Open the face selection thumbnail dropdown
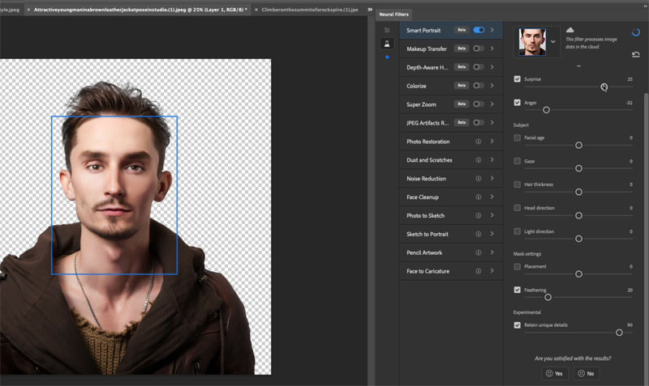The image size is (649, 386). 553,41
